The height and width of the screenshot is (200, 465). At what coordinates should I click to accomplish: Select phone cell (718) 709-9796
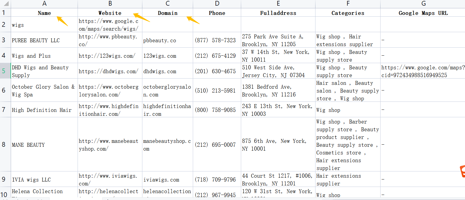[x=217, y=179]
